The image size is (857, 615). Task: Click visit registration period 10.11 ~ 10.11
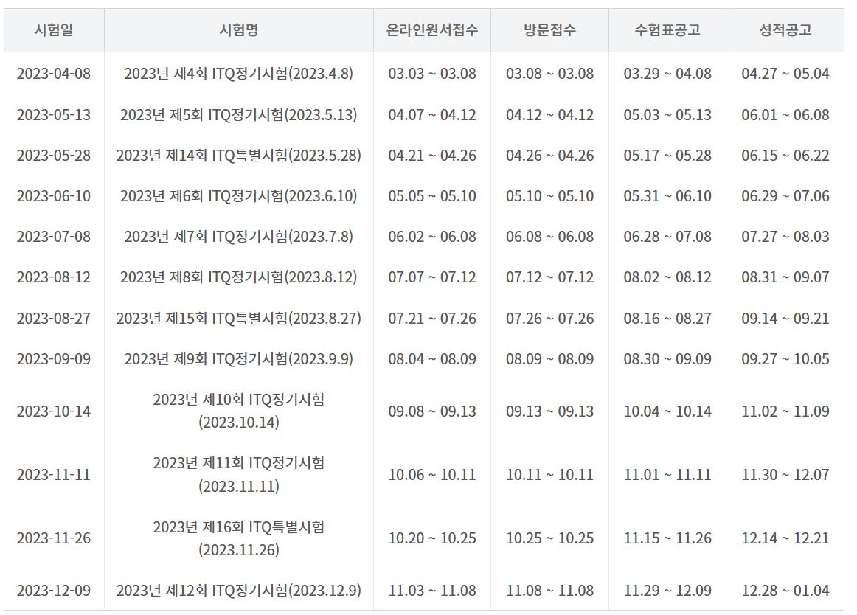point(549,474)
